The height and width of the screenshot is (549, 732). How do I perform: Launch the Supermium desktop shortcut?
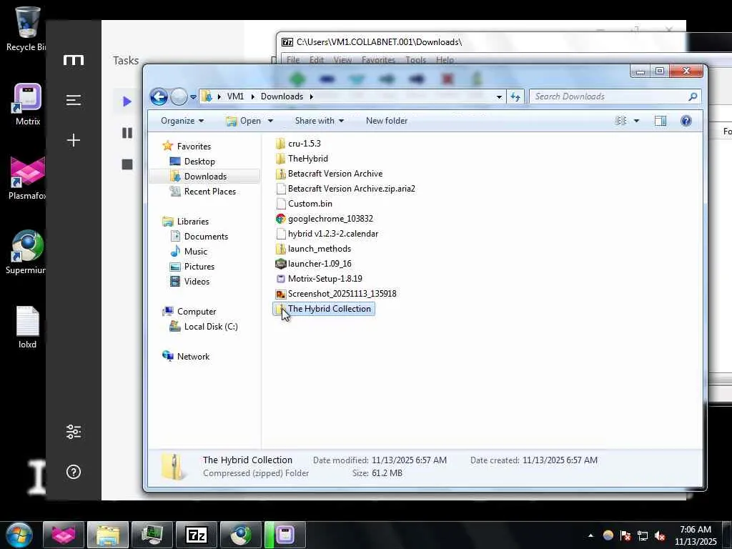[x=28, y=252]
